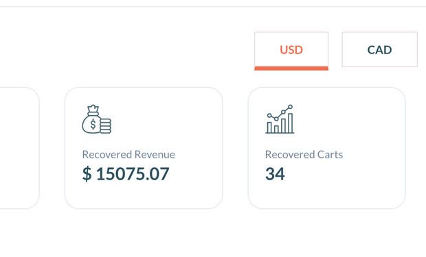Viewport: 426px width, 257px height.
Task: Click the shortest bar in the chart icon
Action: click(276, 129)
